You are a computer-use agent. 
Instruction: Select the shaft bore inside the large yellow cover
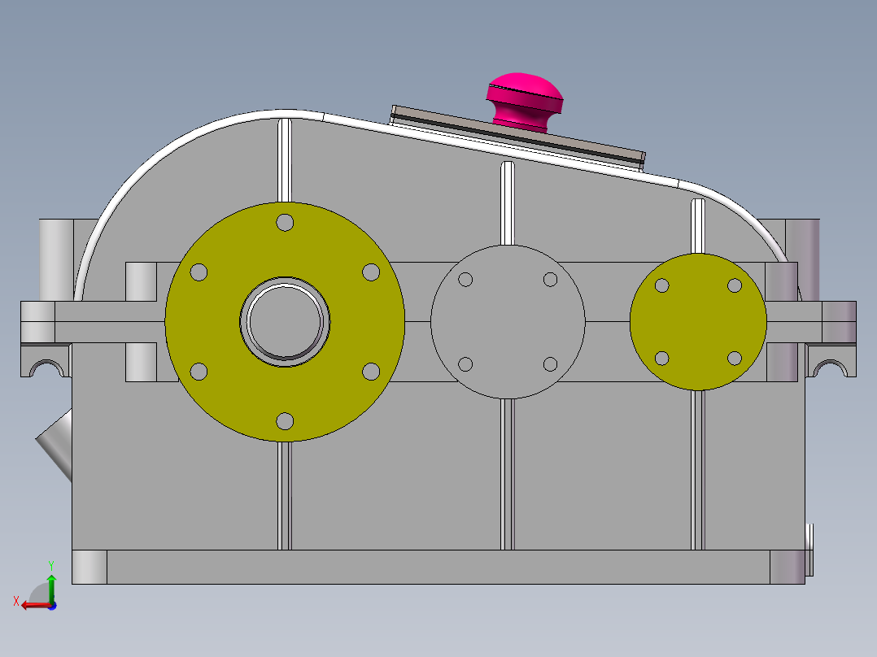click(x=285, y=321)
